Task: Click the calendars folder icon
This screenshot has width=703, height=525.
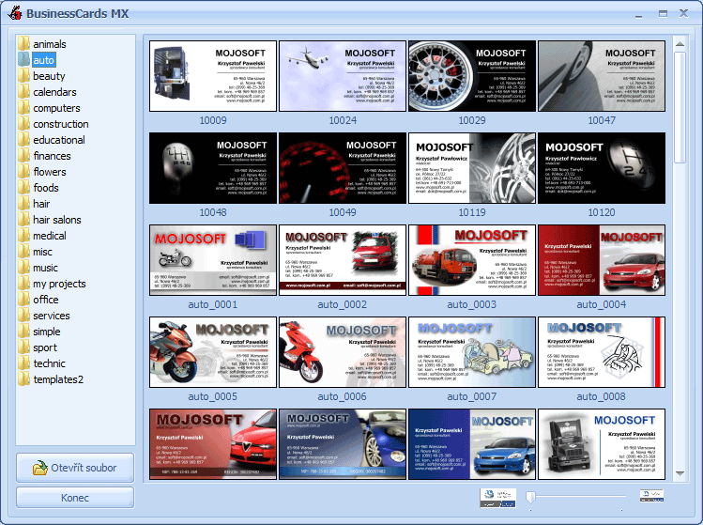Action: (x=23, y=91)
